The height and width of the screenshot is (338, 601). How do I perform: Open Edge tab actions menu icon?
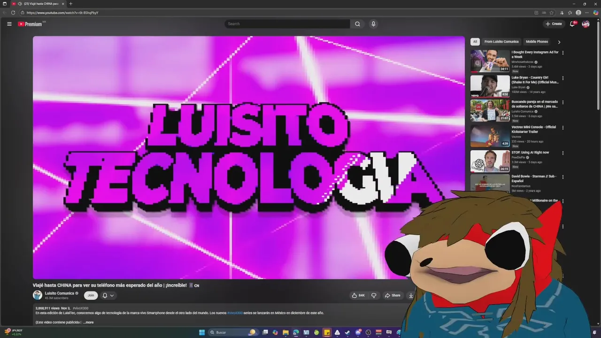tap(5, 4)
